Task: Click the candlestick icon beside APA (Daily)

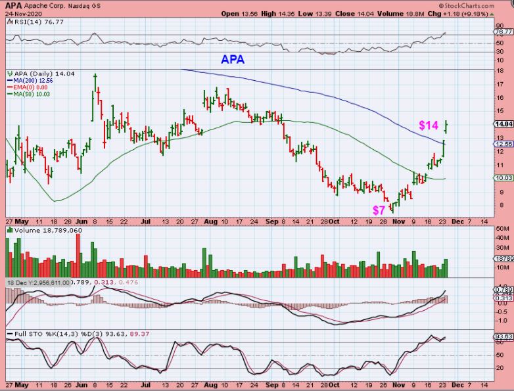Action: (10, 74)
